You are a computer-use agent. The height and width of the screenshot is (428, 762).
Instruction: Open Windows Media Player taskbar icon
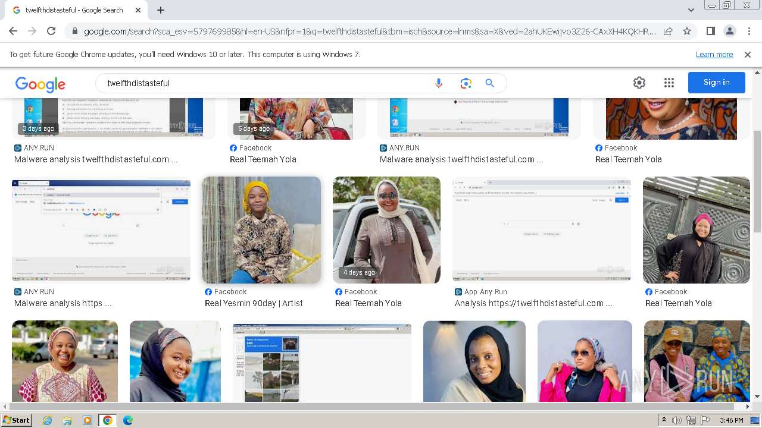(88, 420)
